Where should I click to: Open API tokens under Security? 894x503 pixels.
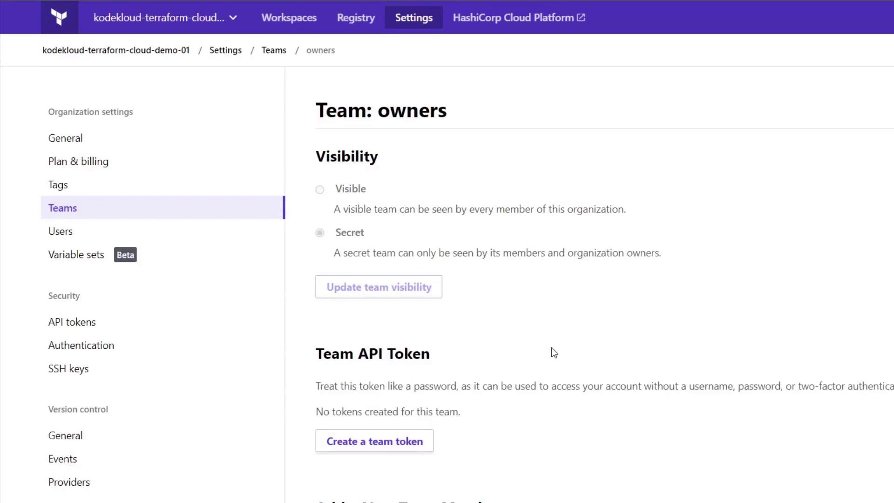pos(72,322)
